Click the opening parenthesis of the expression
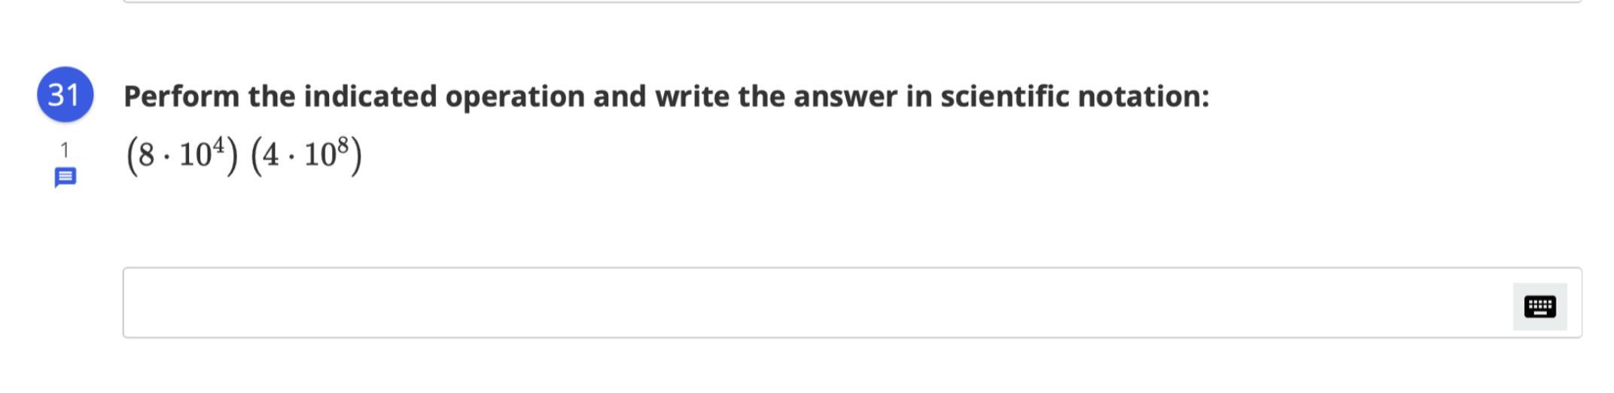 [131, 156]
